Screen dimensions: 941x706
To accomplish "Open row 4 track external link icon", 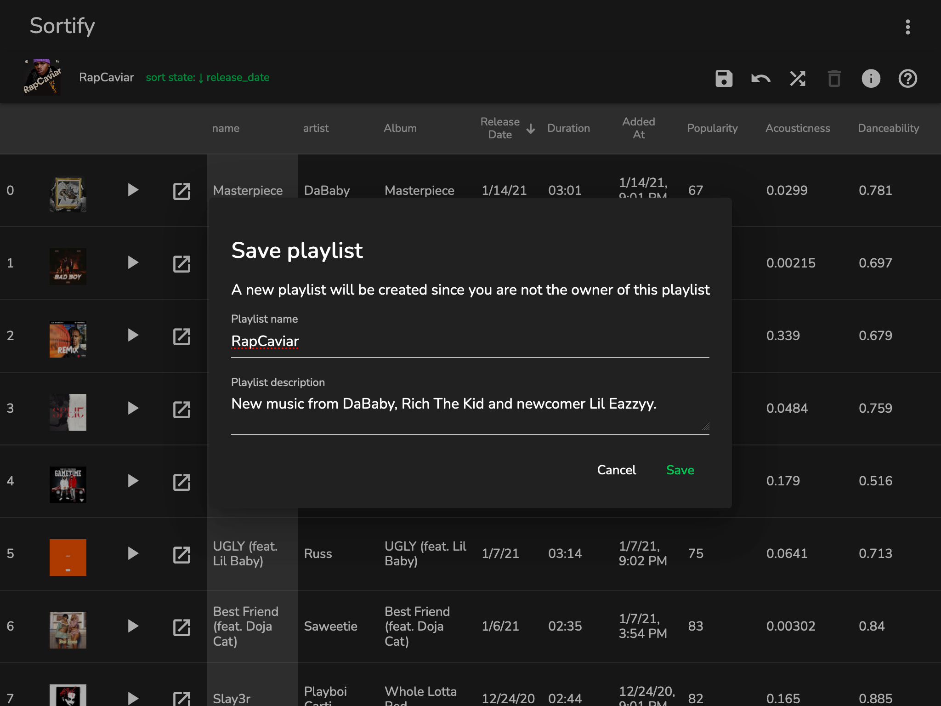I will pos(181,482).
